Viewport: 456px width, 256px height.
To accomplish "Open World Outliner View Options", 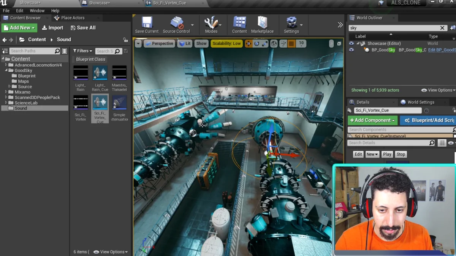I will pos(438,90).
